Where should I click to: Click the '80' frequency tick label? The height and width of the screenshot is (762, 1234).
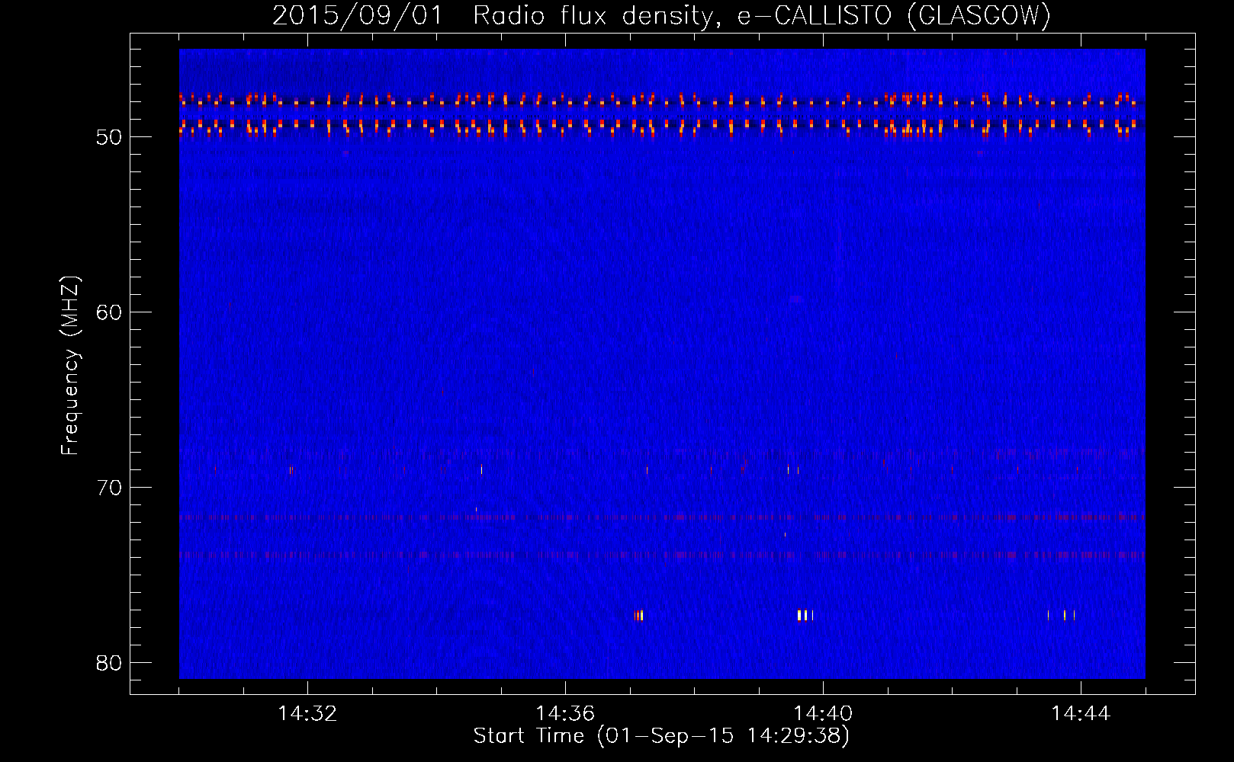click(x=109, y=663)
